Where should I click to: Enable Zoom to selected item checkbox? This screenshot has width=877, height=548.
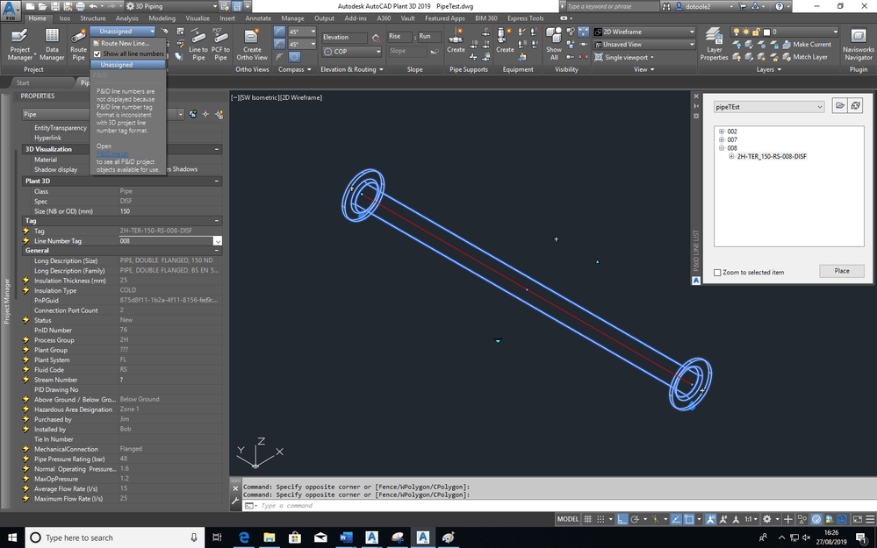pyautogui.click(x=717, y=272)
